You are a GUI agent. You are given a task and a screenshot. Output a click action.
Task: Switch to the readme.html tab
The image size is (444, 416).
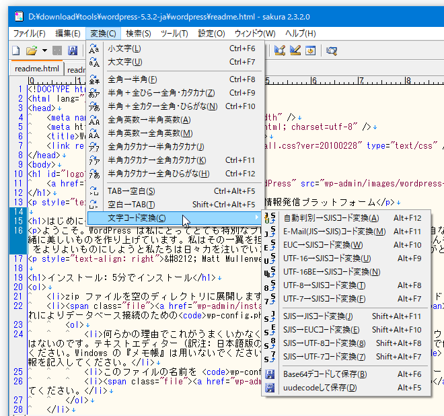[37, 69]
